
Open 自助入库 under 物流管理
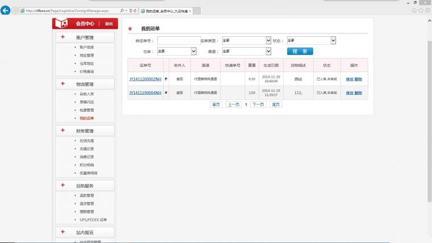pyautogui.click(x=87, y=94)
